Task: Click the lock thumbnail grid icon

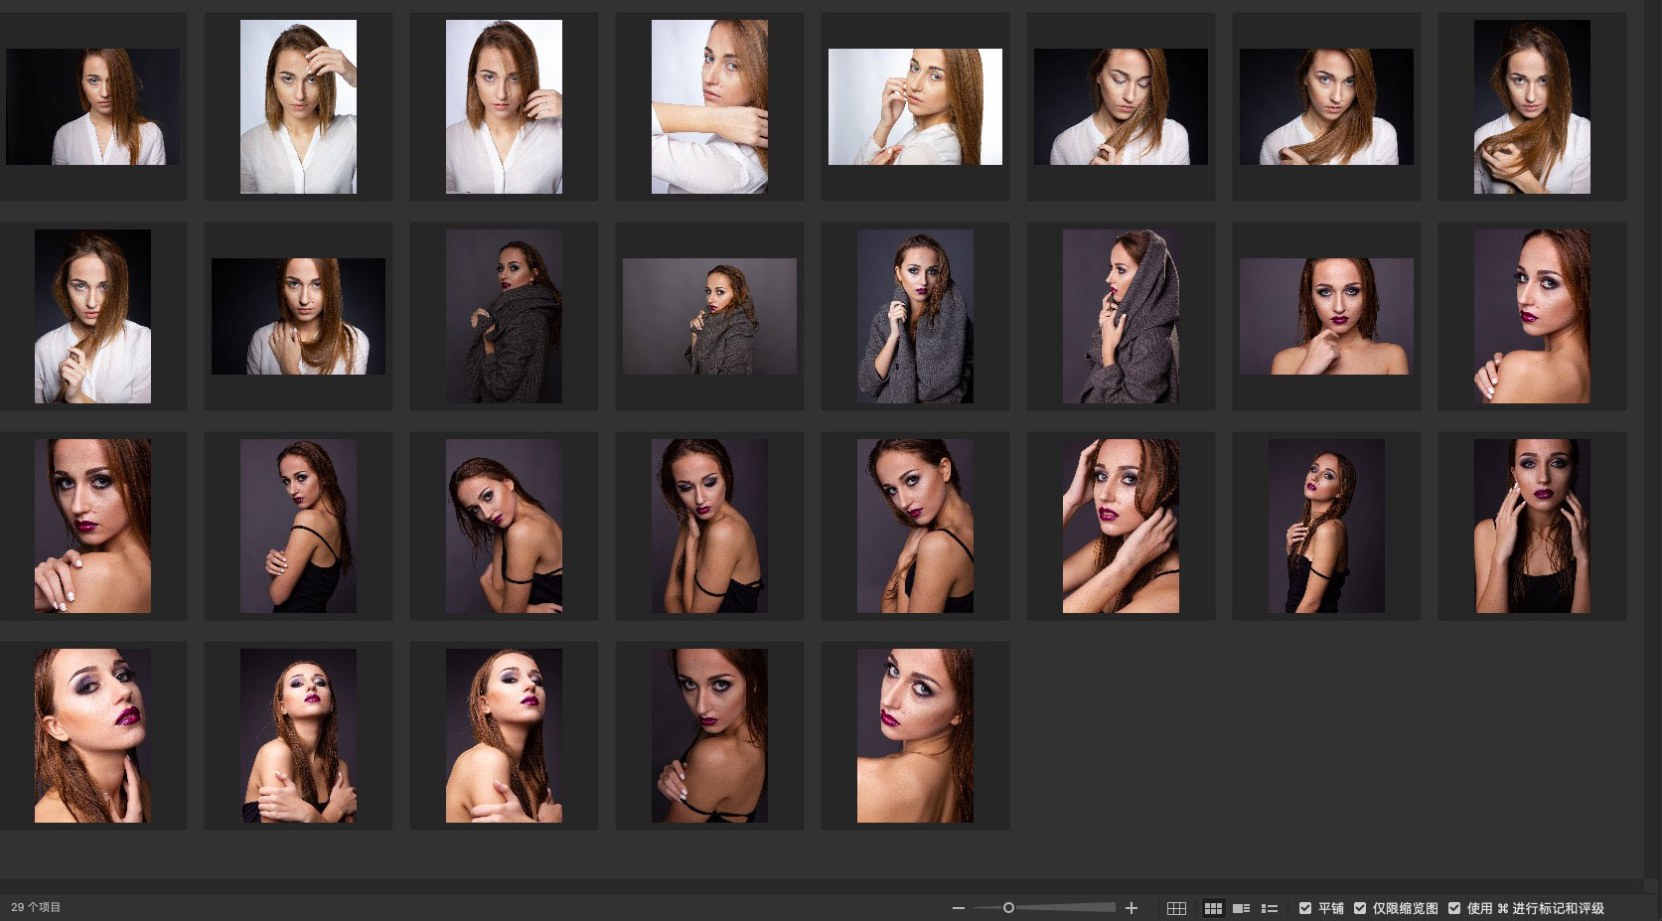Action: (1176, 908)
